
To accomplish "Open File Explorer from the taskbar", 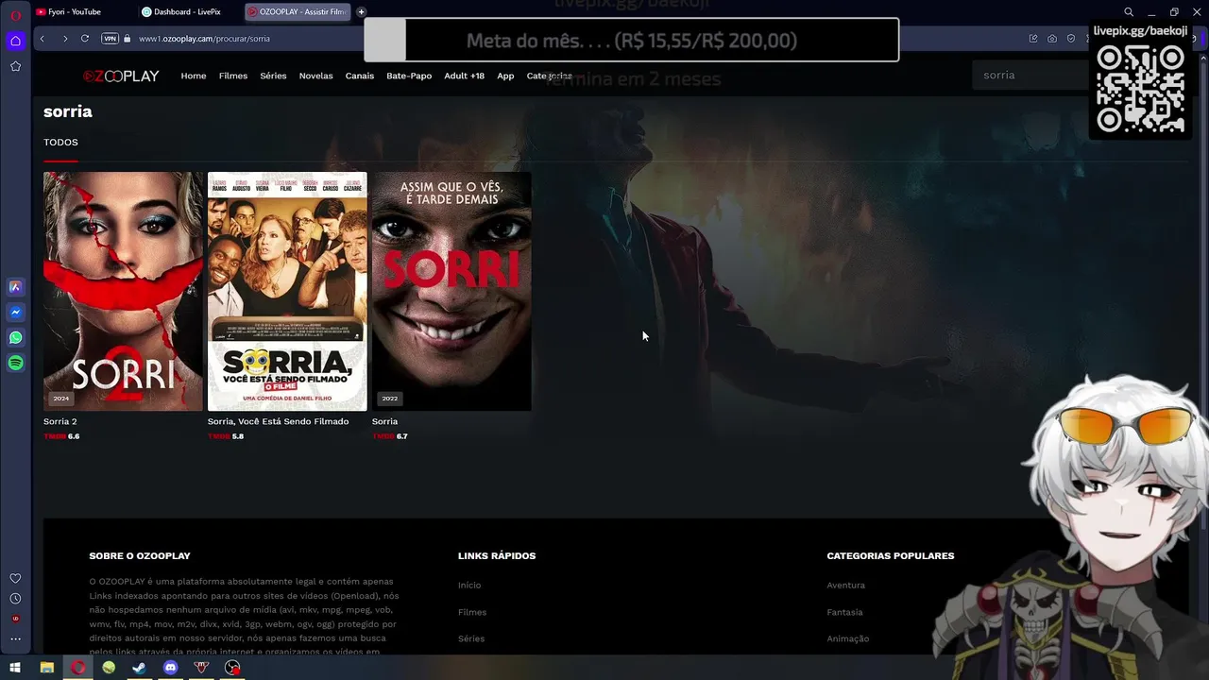I will click(x=46, y=668).
